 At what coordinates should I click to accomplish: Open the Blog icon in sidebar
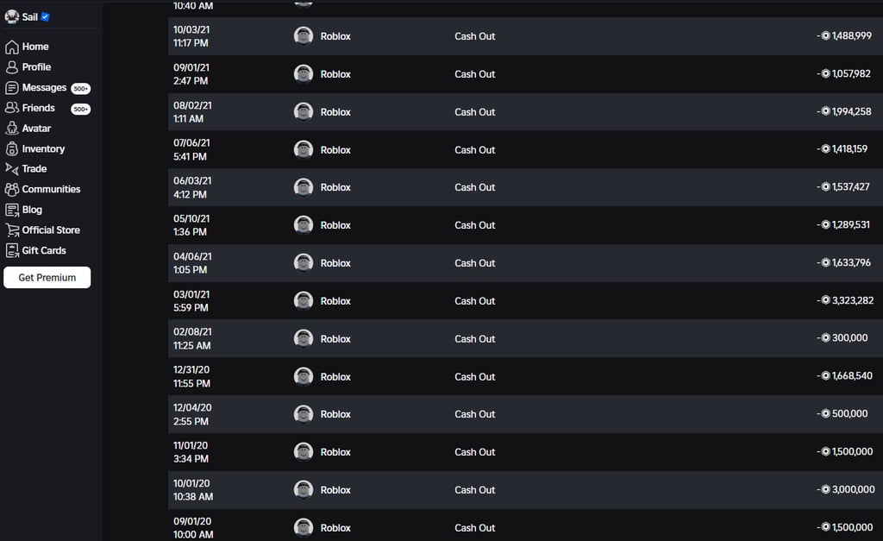point(12,210)
